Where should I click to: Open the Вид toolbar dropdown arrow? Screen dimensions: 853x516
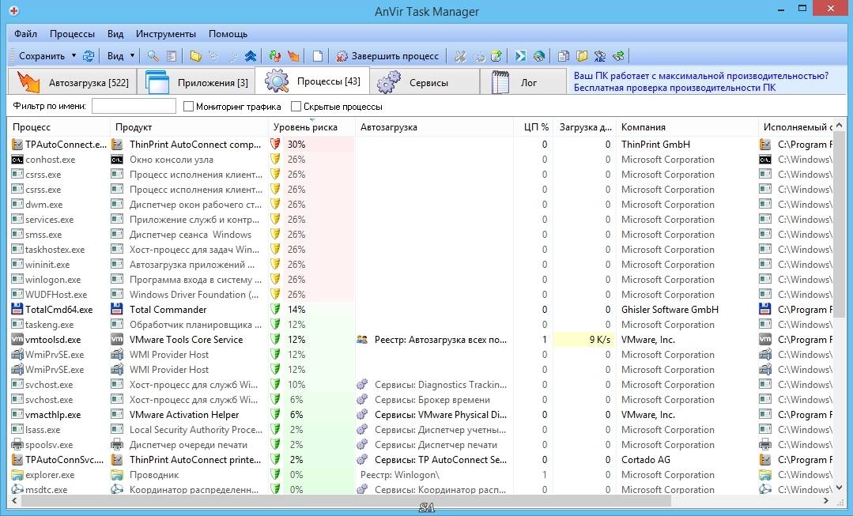pyautogui.click(x=132, y=55)
